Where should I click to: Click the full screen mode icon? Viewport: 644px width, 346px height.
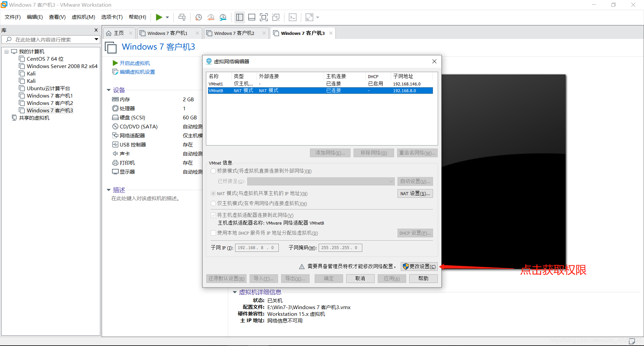click(264, 17)
